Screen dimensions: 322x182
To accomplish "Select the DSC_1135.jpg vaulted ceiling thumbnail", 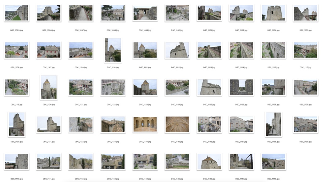I will [177, 124].
